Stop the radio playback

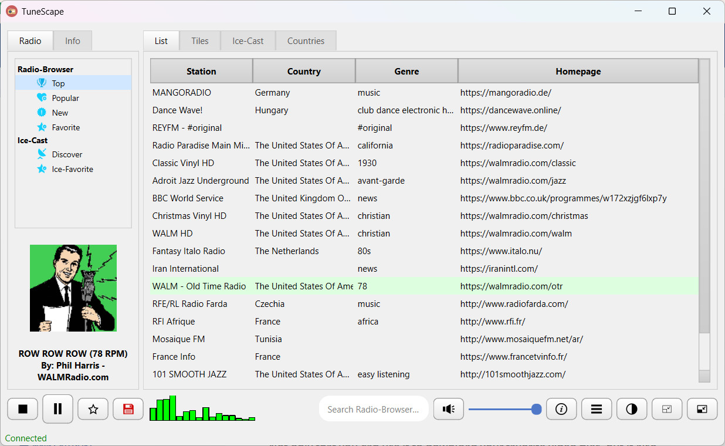(23, 409)
